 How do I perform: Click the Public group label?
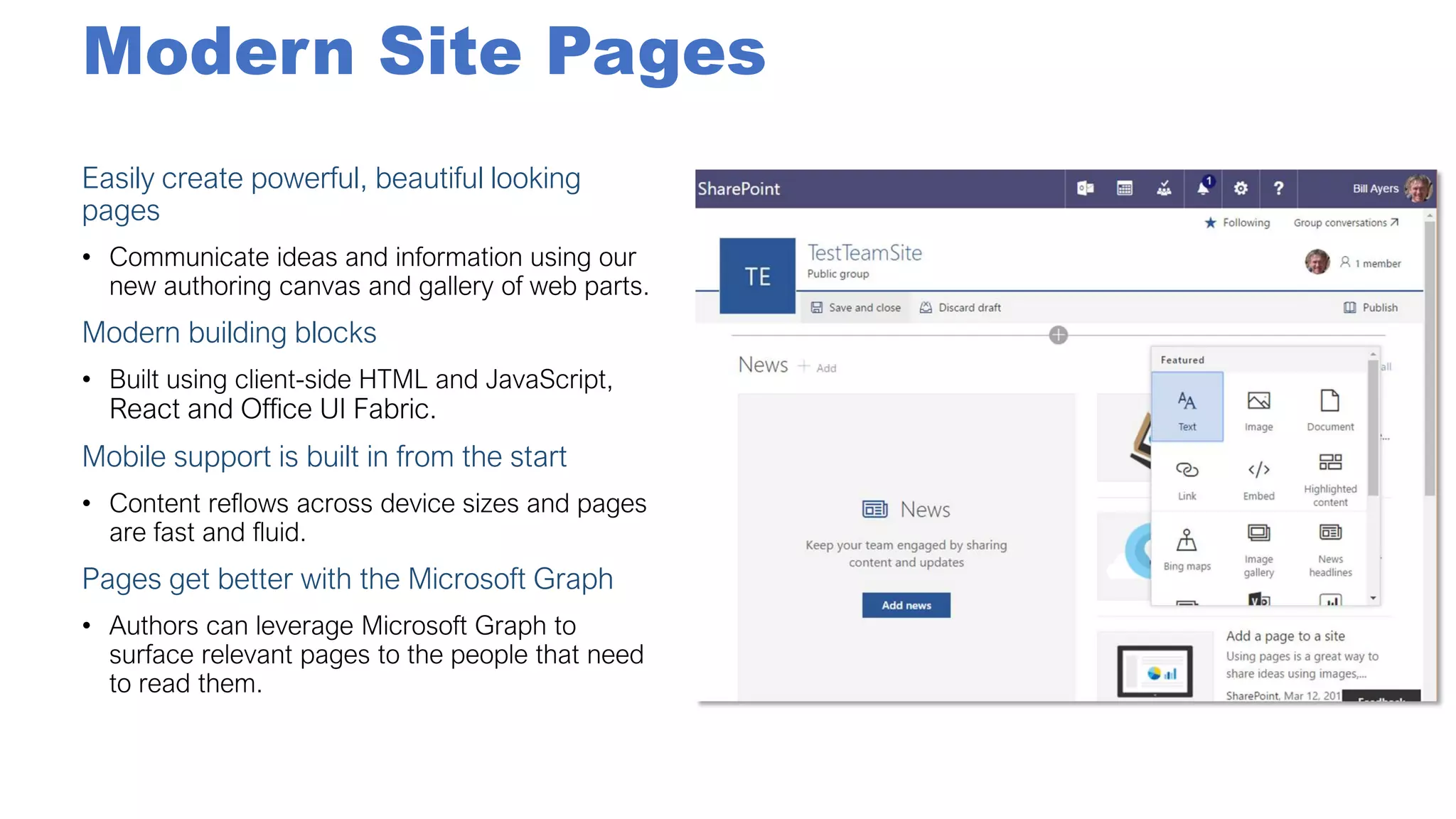pos(837,274)
